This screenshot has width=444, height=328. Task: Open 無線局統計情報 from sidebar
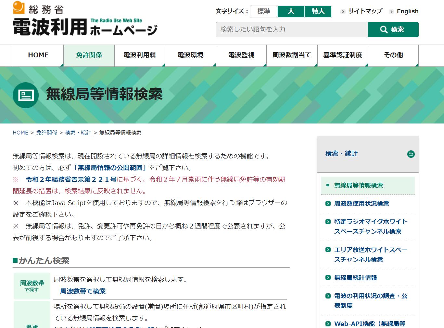coord(355,278)
